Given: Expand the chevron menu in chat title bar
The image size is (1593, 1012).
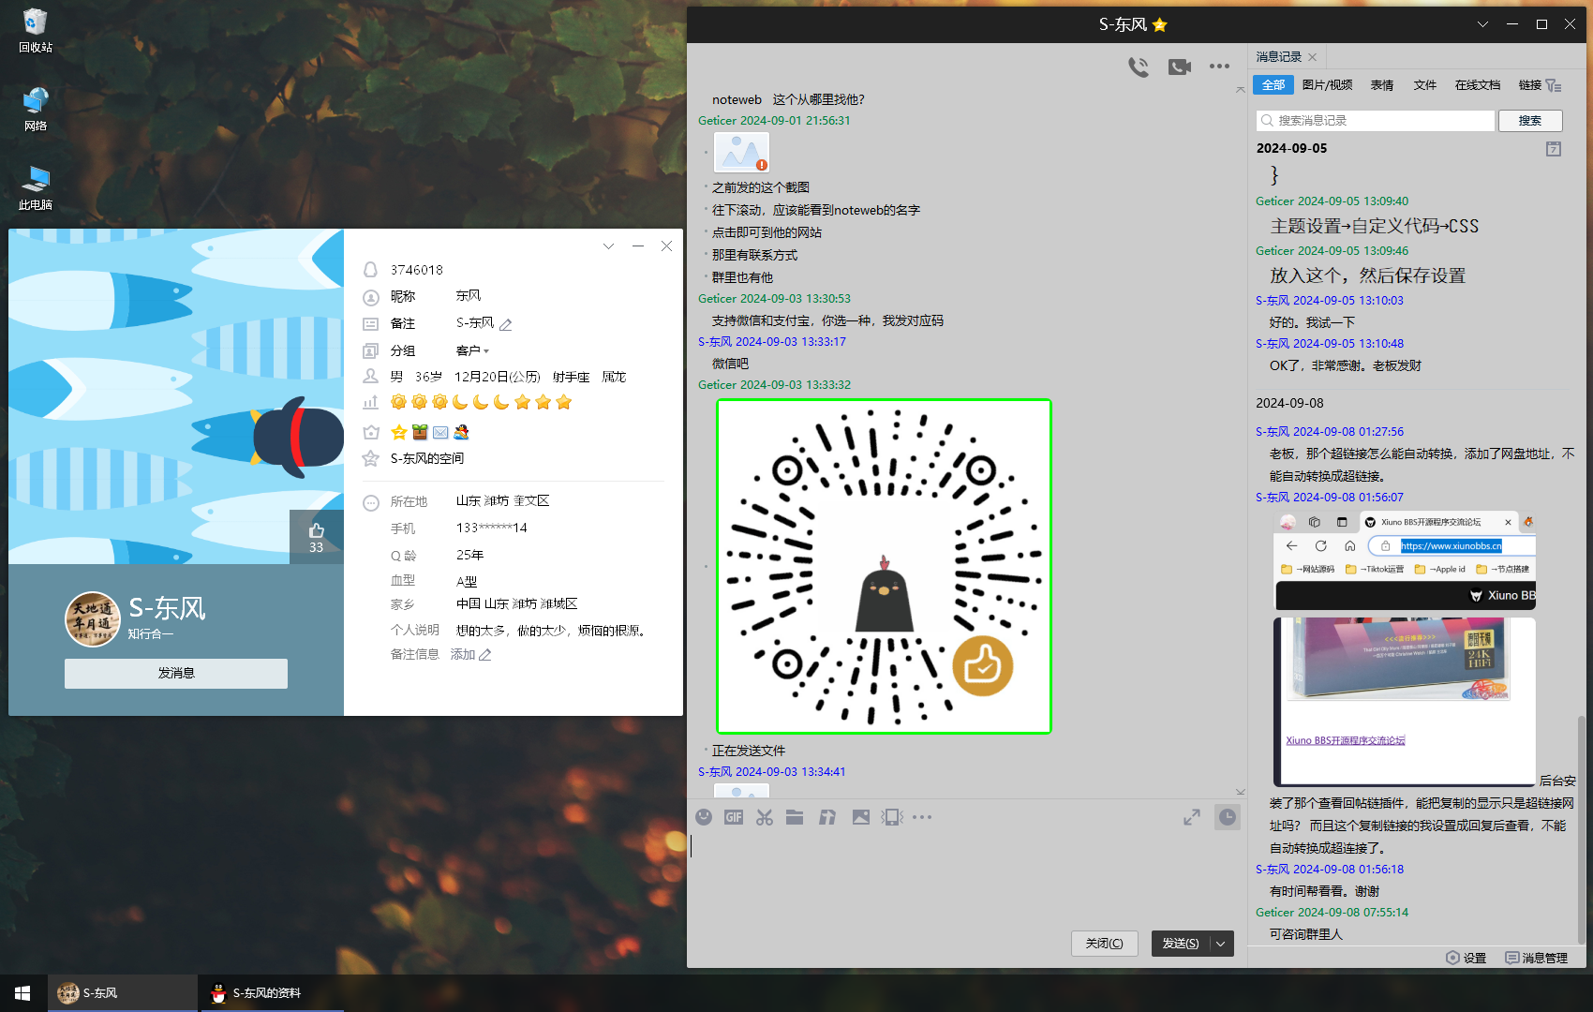Looking at the screenshot, I should 1482,24.
